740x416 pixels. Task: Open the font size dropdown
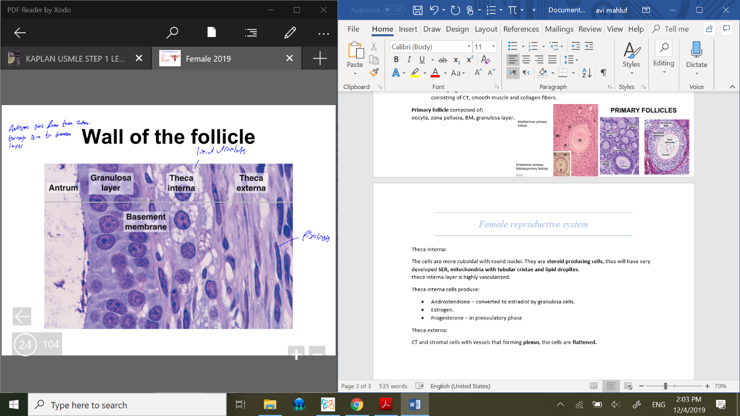pos(493,47)
